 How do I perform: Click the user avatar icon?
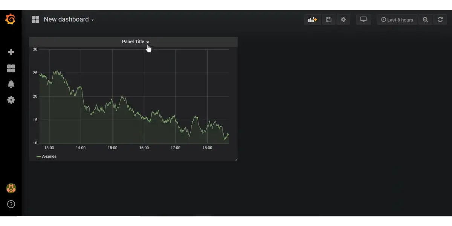point(11,188)
